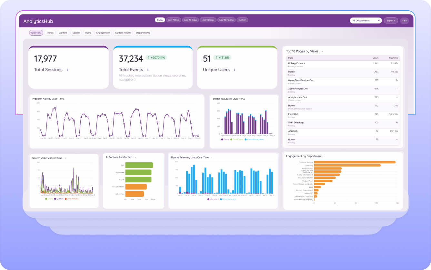Screen dimensions: 431x270
Task: Open the Search tab
Action: pyautogui.click(x=76, y=33)
